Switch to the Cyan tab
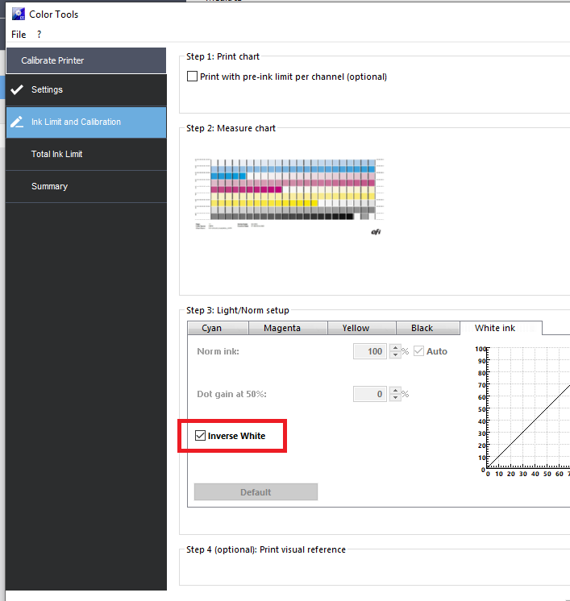 [x=218, y=328]
